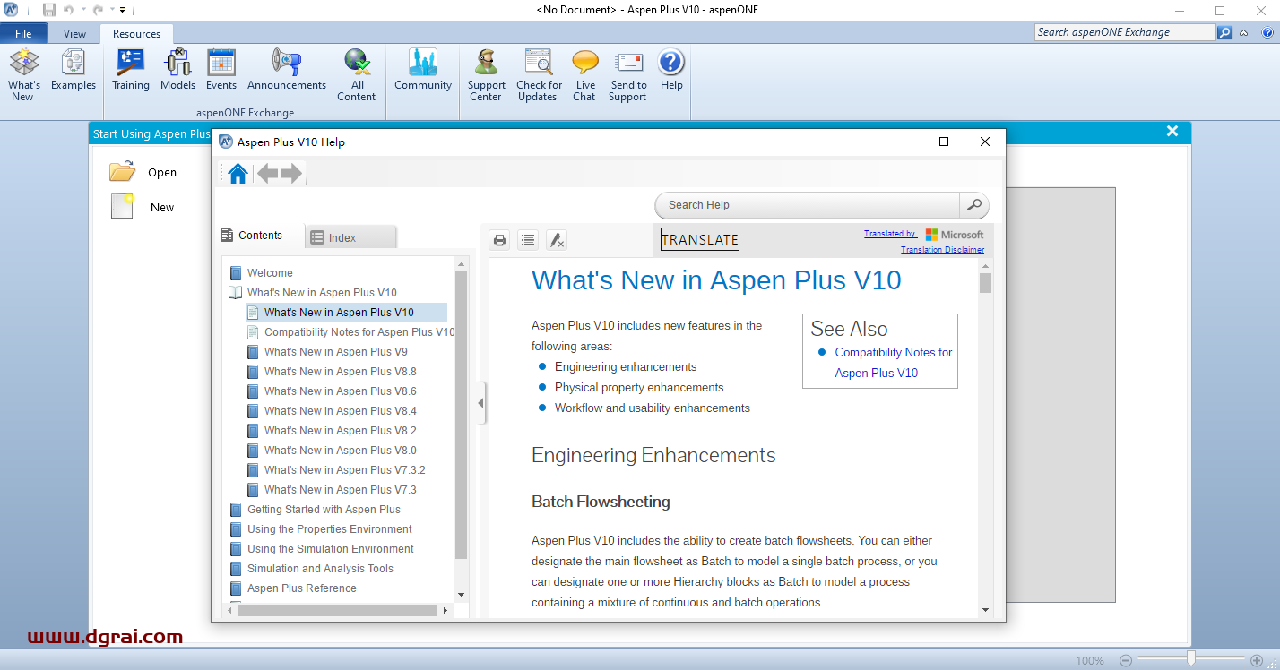Click the Open folder icon on start page

pyautogui.click(x=122, y=172)
